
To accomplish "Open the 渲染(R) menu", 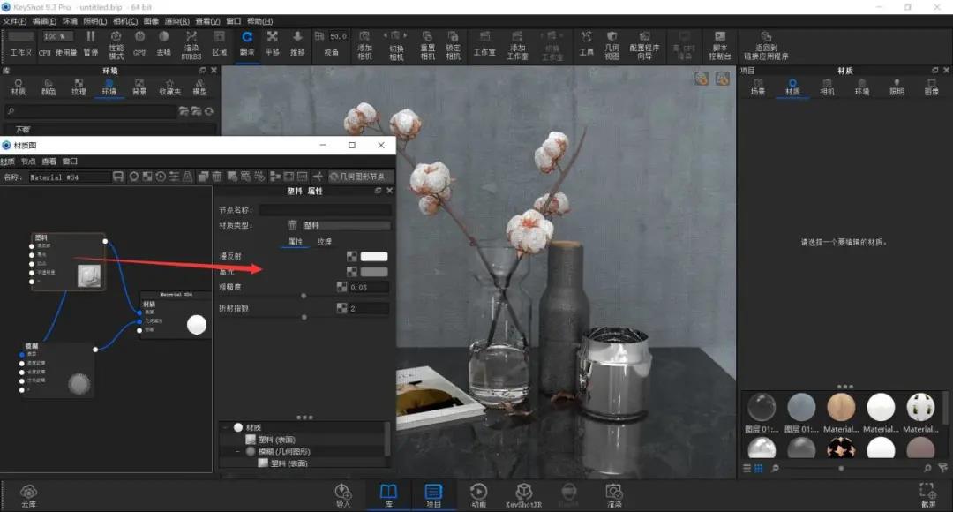I will 176,21.
